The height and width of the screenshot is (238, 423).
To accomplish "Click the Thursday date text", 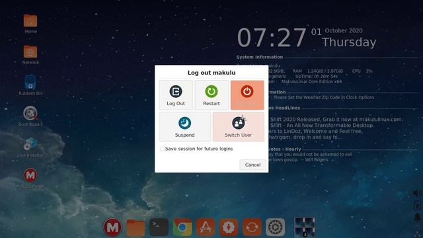I will pos(349,42).
